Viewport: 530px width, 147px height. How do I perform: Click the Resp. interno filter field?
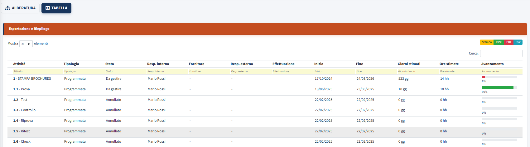click(x=167, y=71)
